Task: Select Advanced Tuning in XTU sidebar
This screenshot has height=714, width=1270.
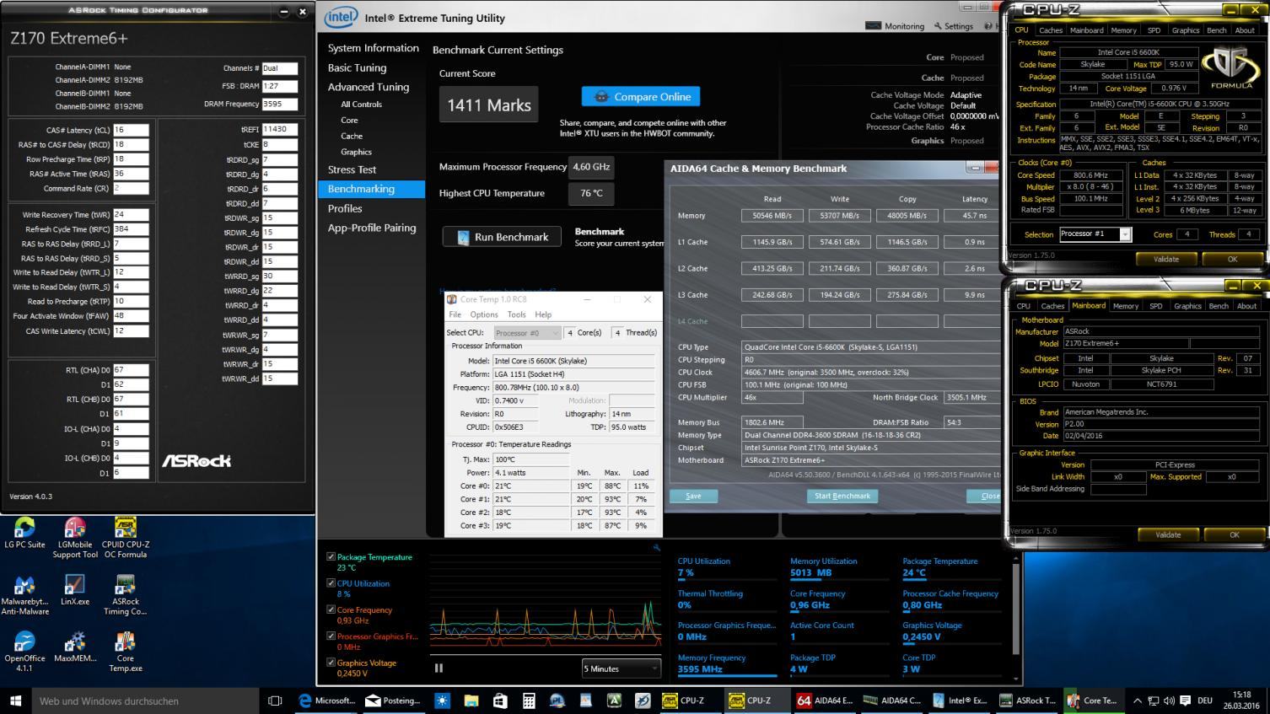Action: coord(369,87)
